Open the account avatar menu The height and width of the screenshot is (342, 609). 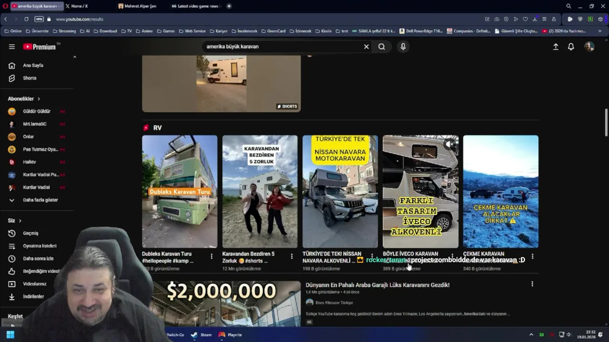pyautogui.click(x=589, y=47)
